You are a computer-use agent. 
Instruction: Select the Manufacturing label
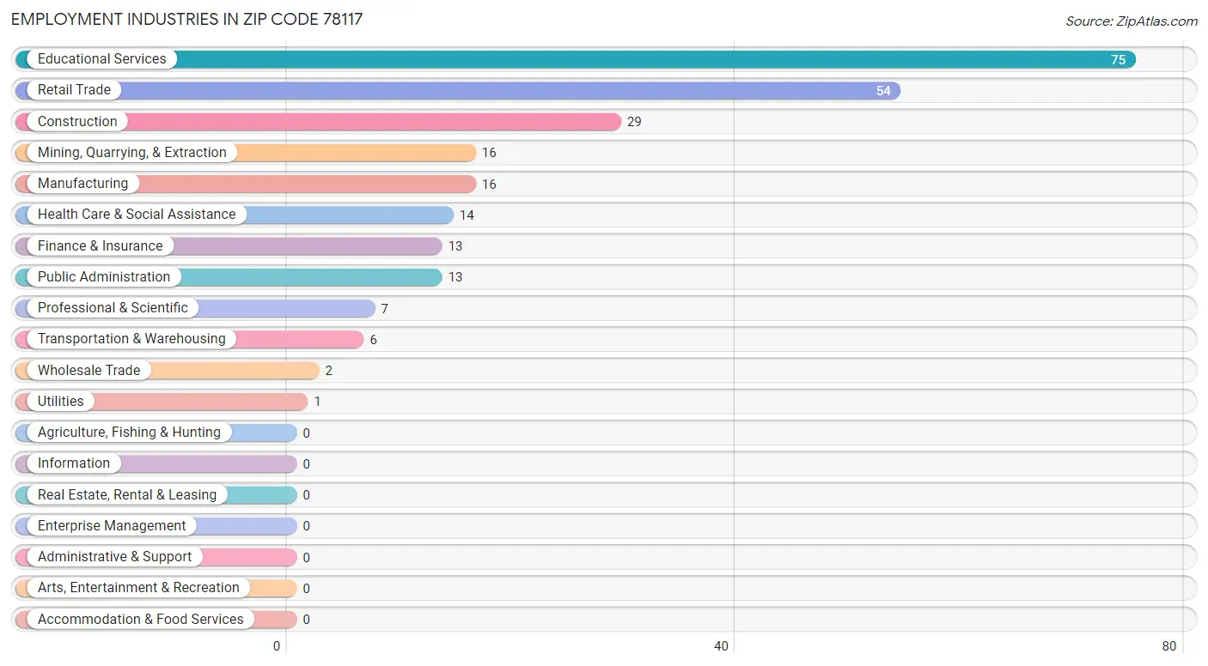point(82,184)
